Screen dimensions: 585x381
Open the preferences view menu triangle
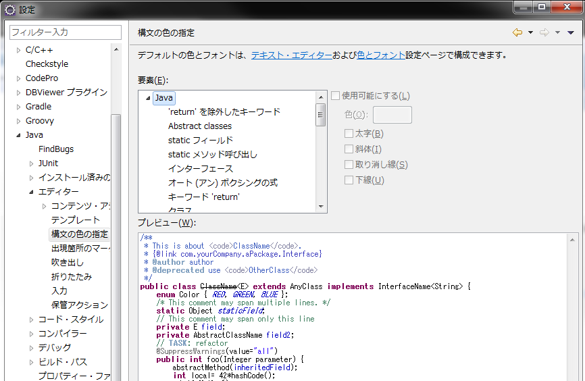[x=570, y=32]
